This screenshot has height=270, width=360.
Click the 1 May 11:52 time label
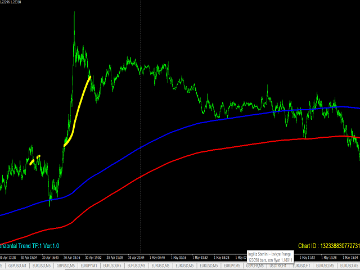[308, 258]
